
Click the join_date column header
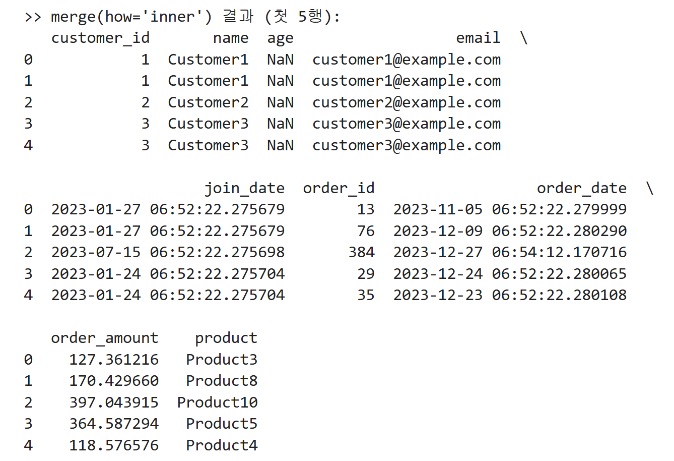coord(245,189)
